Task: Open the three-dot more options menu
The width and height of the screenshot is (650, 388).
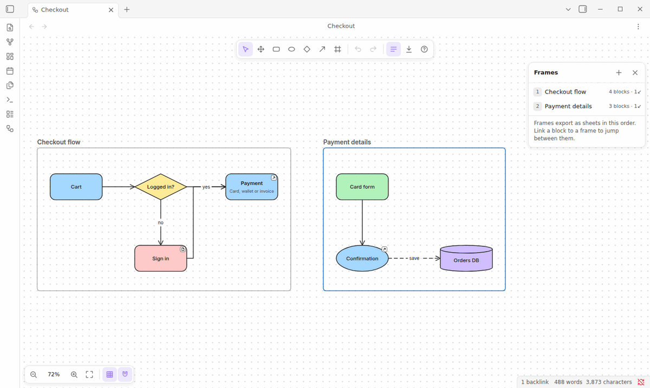Action: coord(638,27)
